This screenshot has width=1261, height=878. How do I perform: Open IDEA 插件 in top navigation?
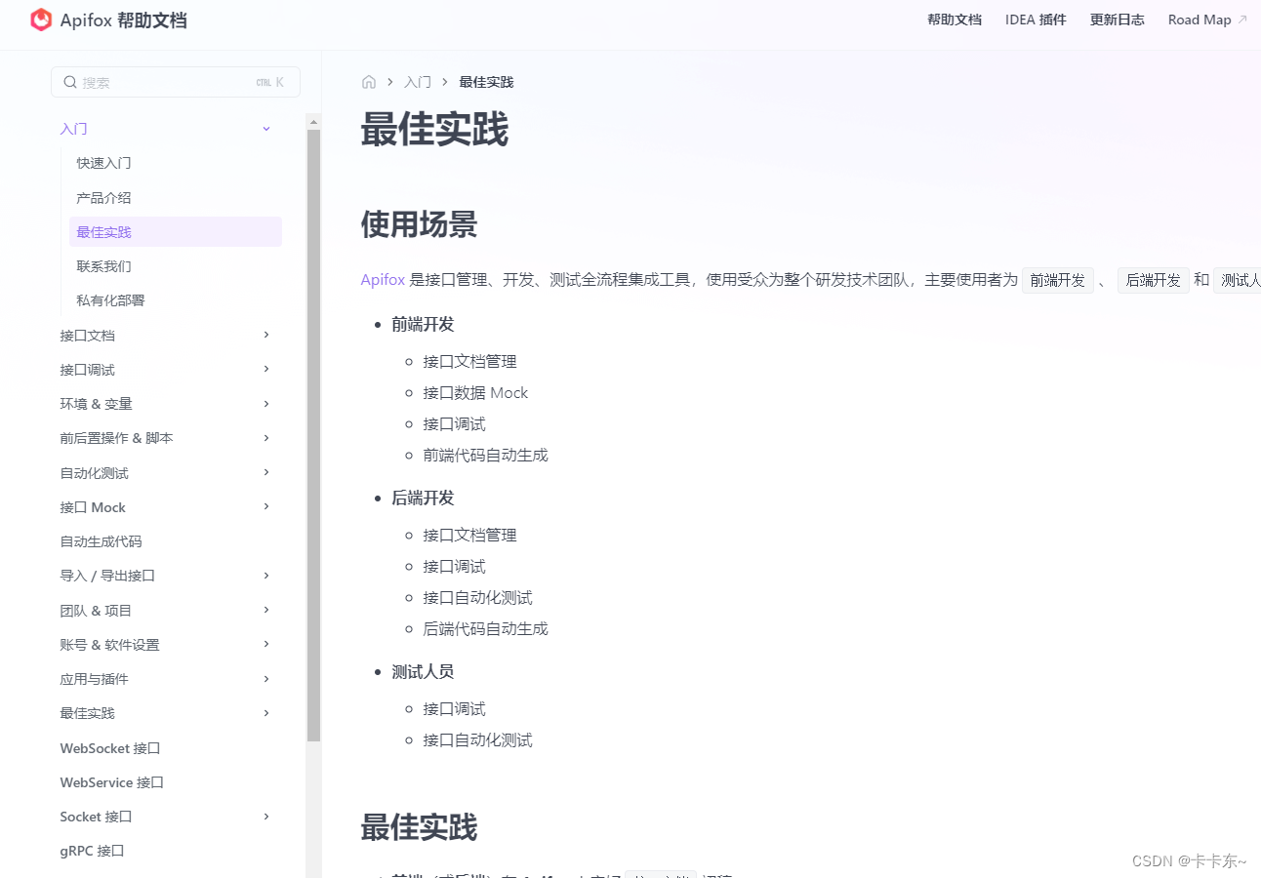[1036, 20]
